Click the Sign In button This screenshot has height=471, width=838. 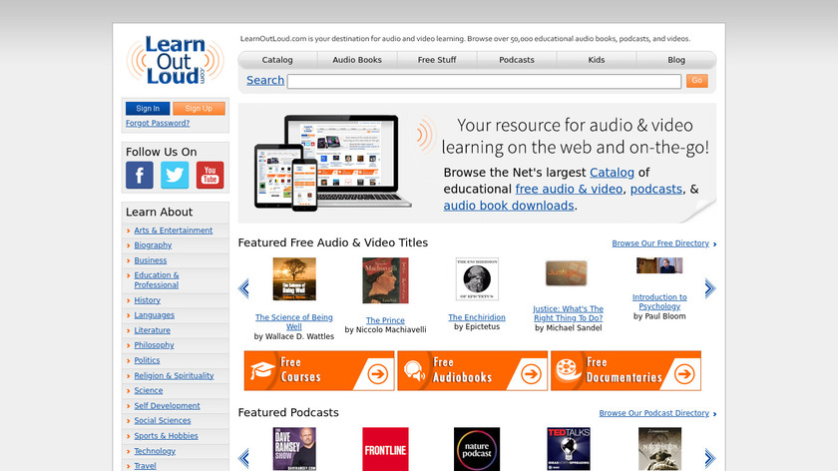(x=148, y=109)
